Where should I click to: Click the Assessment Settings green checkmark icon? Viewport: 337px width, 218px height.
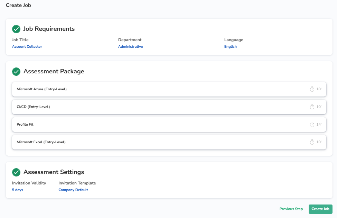(16, 172)
